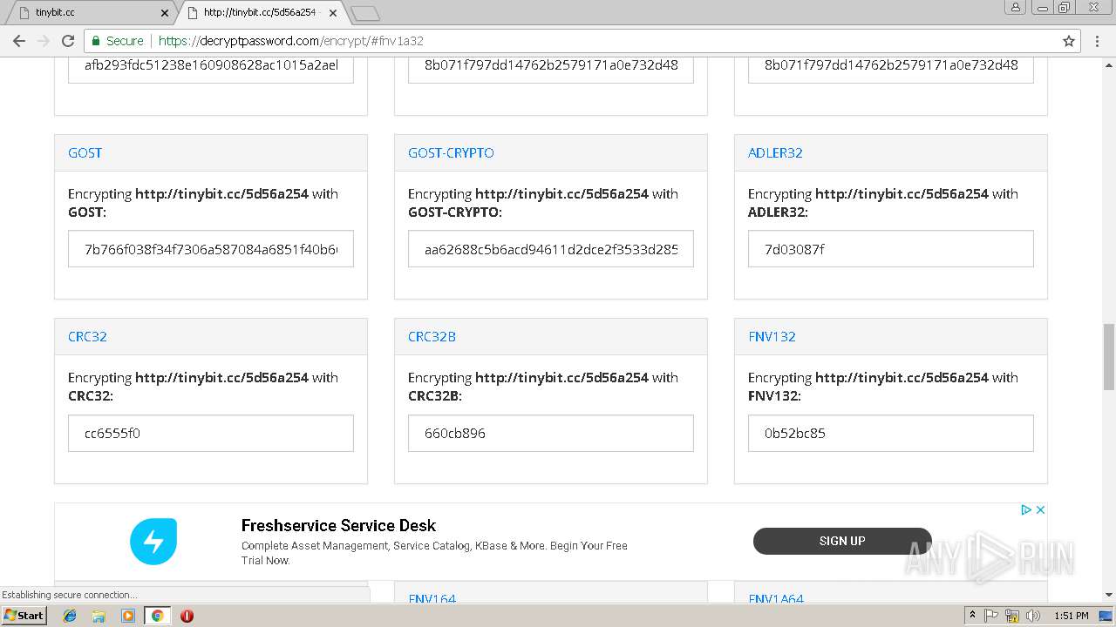Go back with the browser back arrow
This screenshot has width=1116, height=627.
click(19, 41)
